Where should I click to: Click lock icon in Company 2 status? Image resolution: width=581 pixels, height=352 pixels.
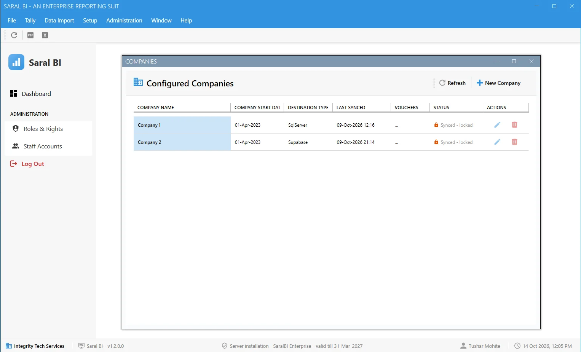click(x=436, y=142)
